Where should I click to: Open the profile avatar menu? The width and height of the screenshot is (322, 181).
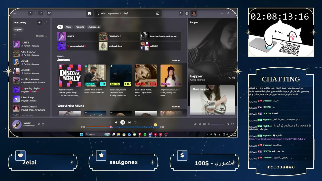click(194, 13)
